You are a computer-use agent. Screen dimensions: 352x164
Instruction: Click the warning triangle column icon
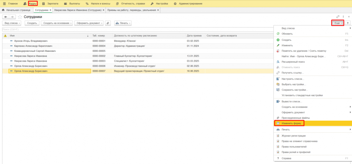(6, 36)
